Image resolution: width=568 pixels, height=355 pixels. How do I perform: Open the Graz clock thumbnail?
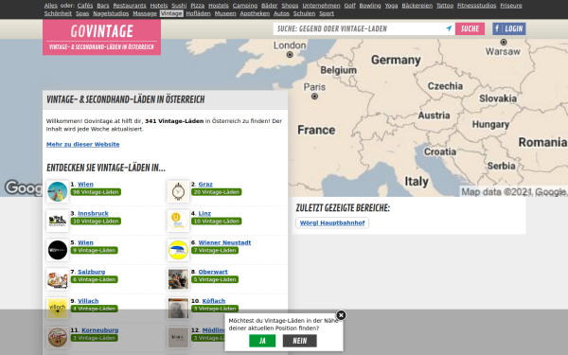pyautogui.click(x=178, y=191)
